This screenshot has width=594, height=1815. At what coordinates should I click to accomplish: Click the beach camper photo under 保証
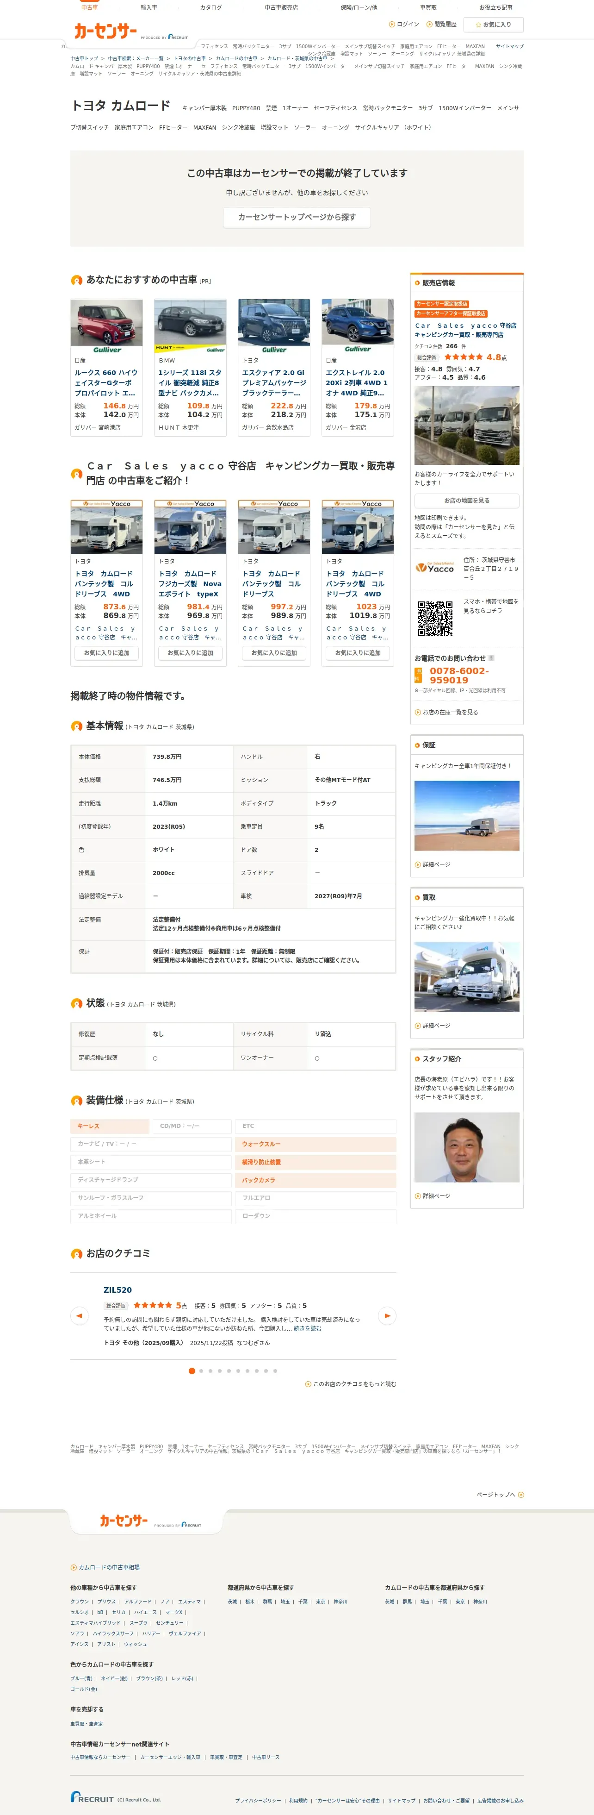(x=467, y=816)
